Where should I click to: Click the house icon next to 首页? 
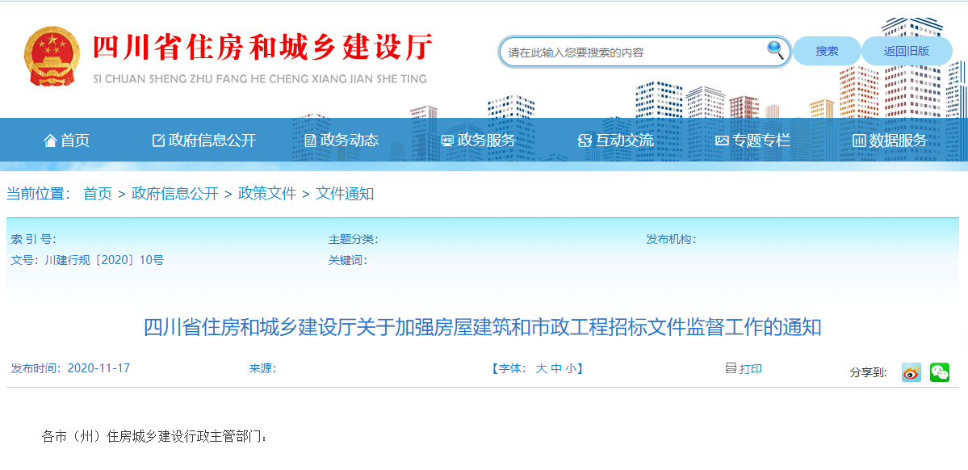(49, 140)
